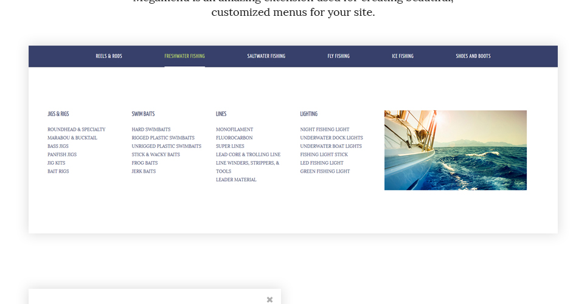Open Unrigged Plastic Swimbaits link

[166, 146]
